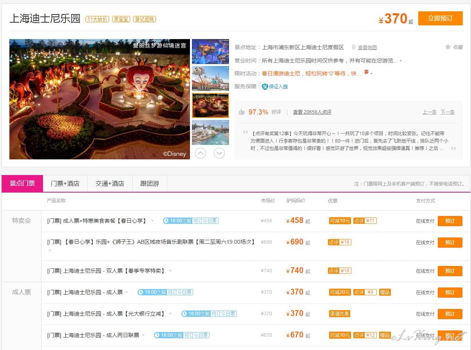Select the waterfall thumbnail image
Image resolution: width=471 pixels, height=350 pixels.
point(210,132)
